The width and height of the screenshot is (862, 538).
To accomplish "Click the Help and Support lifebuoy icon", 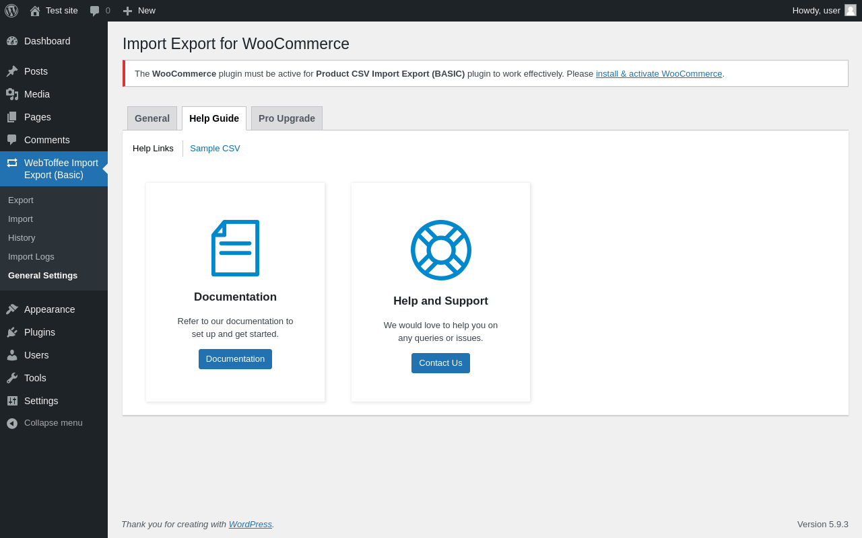I will [x=441, y=250].
